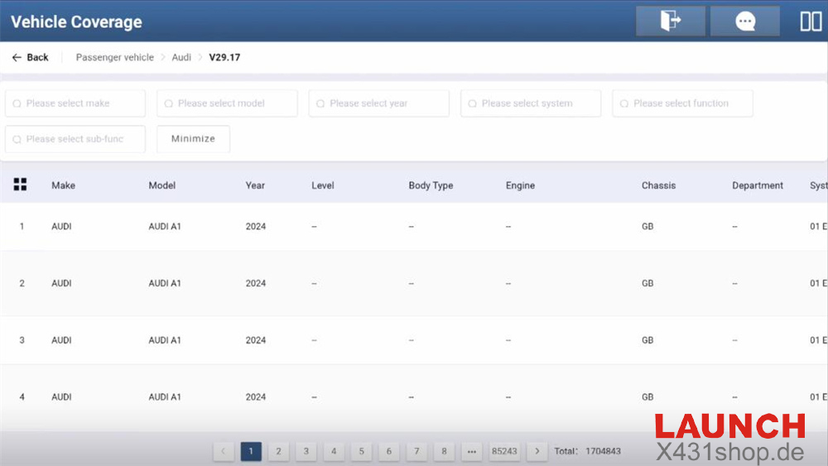Image resolution: width=828 pixels, height=466 pixels.
Task: Select AUDI A1 model in row 4
Action: tap(165, 396)
